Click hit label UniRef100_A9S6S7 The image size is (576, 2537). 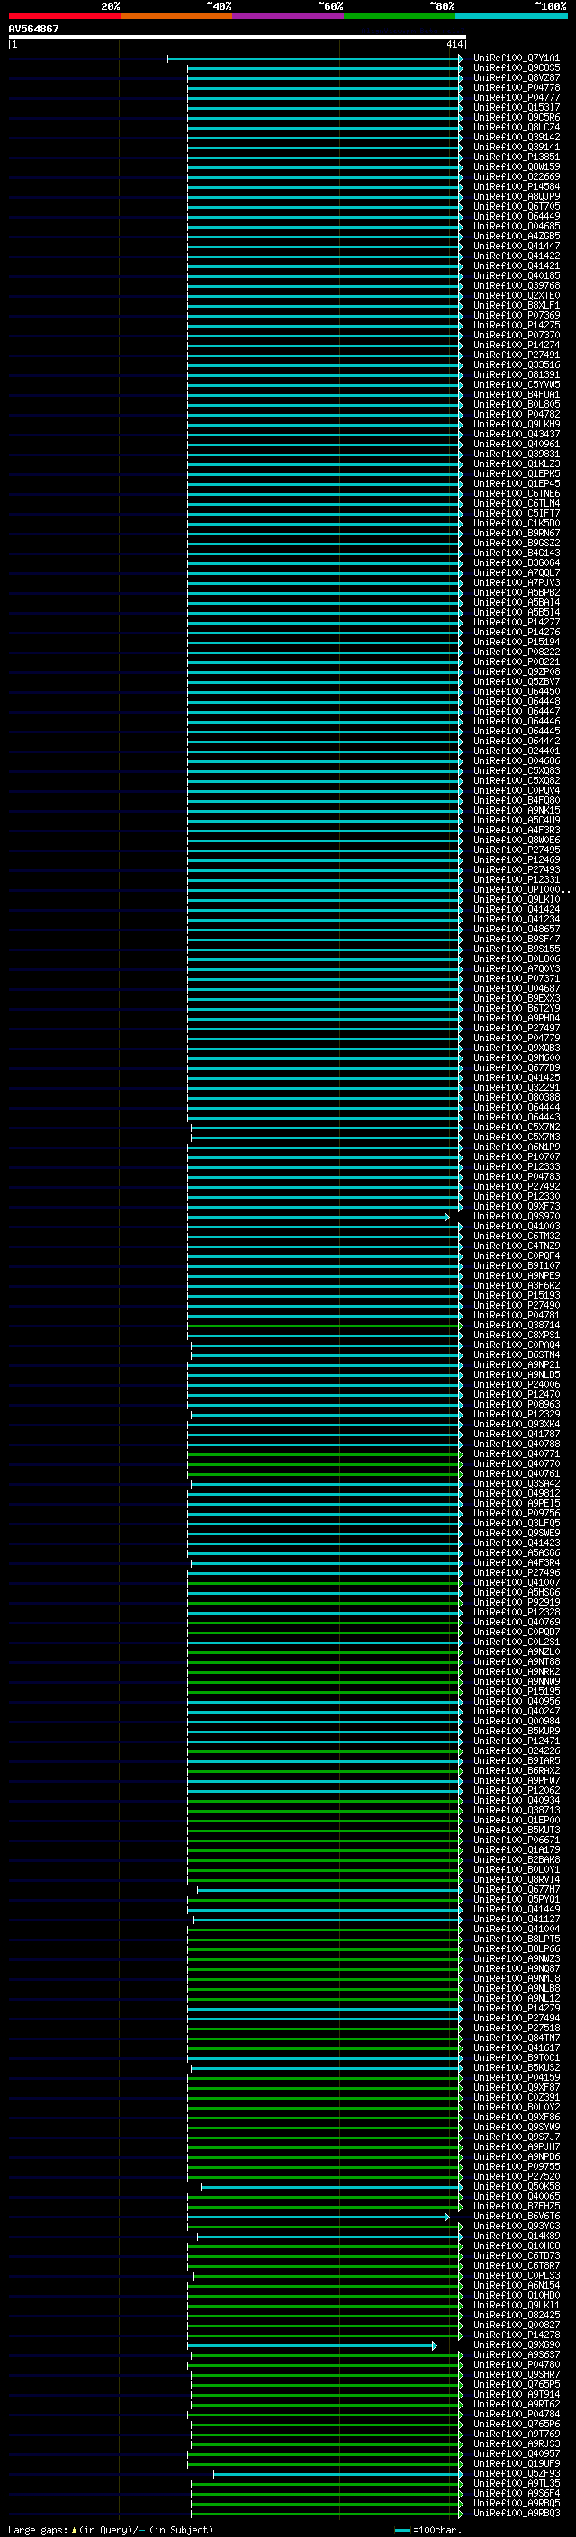pyautogui.click(x=517, y=2355)
